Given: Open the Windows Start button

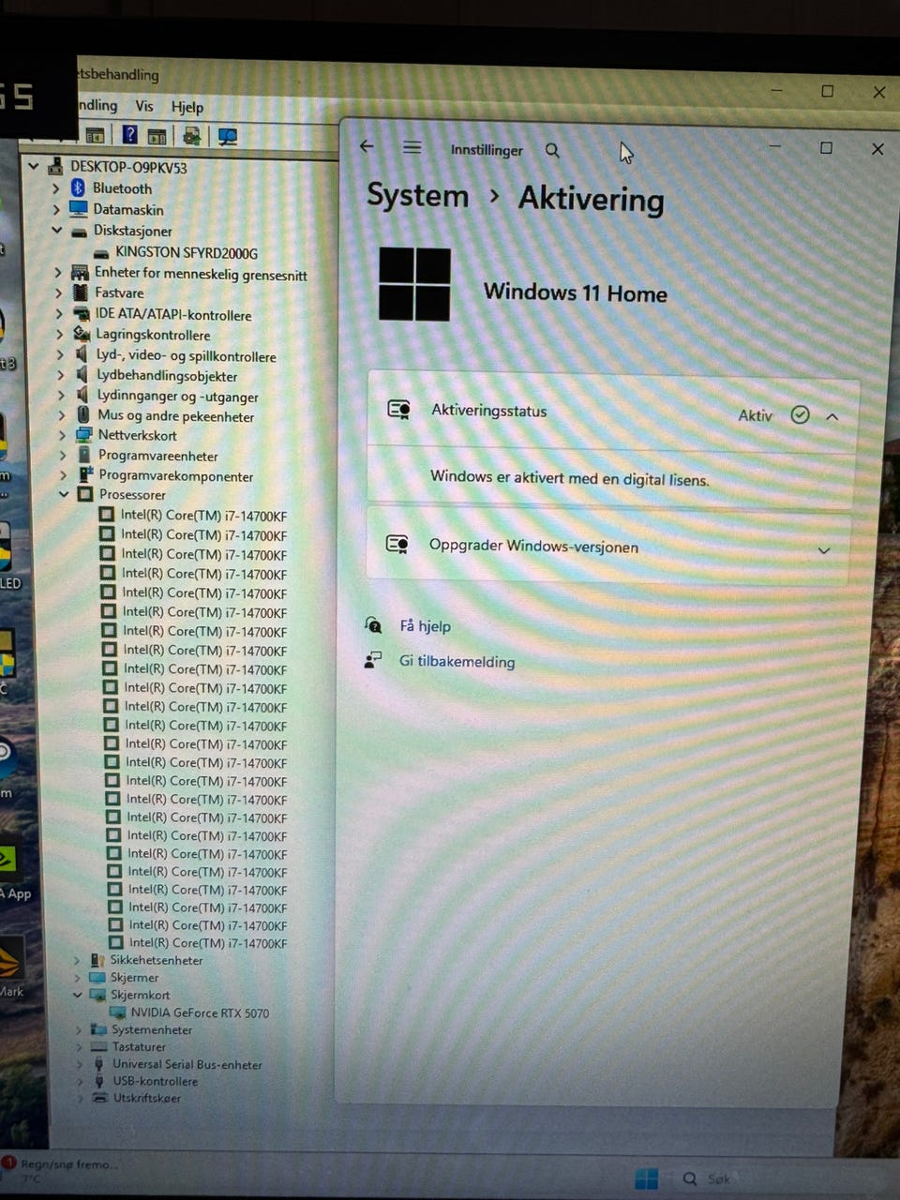Looking at the screenshot, I should 646,1178.
